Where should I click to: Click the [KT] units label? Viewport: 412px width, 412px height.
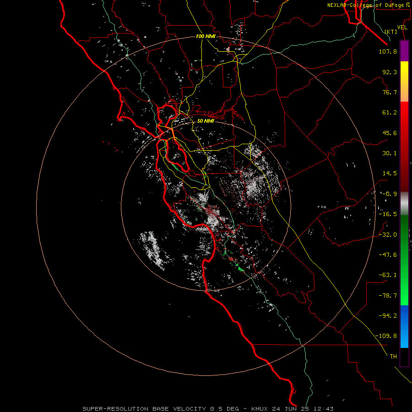click(x=391, y=32)
